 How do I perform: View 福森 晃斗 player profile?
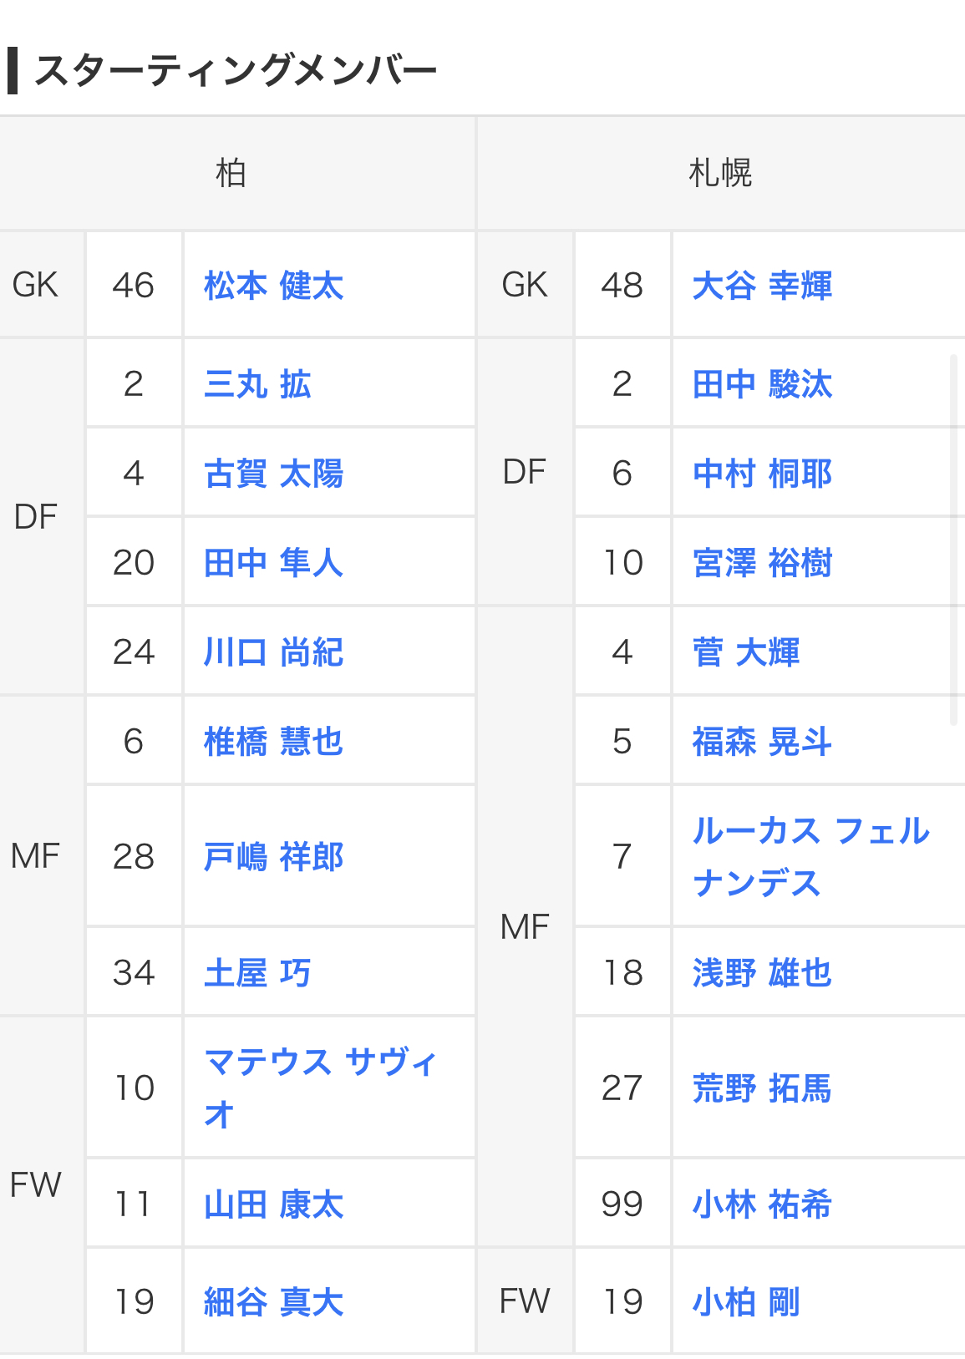[x=762, y=742]
